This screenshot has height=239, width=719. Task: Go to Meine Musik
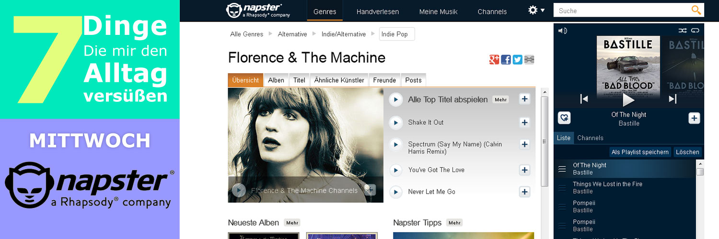[439, 11]
